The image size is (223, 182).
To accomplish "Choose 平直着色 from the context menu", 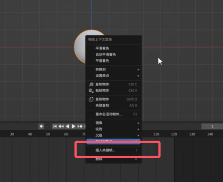I will [x=113, y=61].
